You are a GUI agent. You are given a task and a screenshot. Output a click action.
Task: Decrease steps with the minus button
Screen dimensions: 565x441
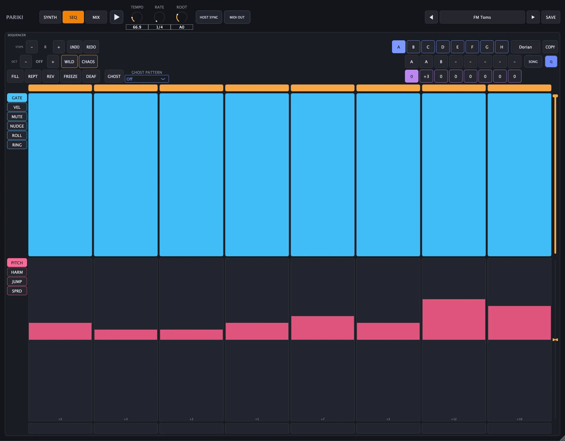pos(32,47)
